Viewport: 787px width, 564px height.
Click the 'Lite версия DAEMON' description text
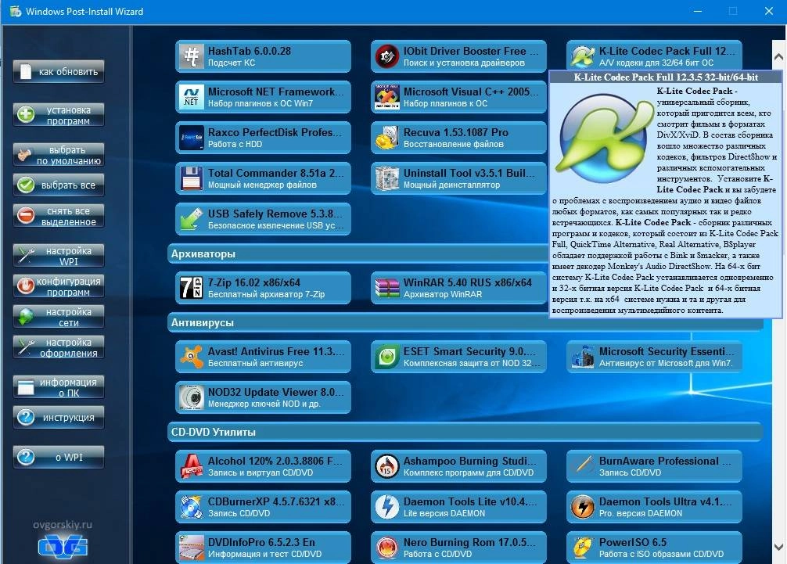(444, 513)
